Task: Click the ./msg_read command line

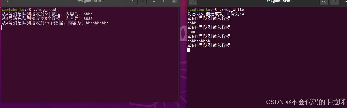Action: click(29, 10)
